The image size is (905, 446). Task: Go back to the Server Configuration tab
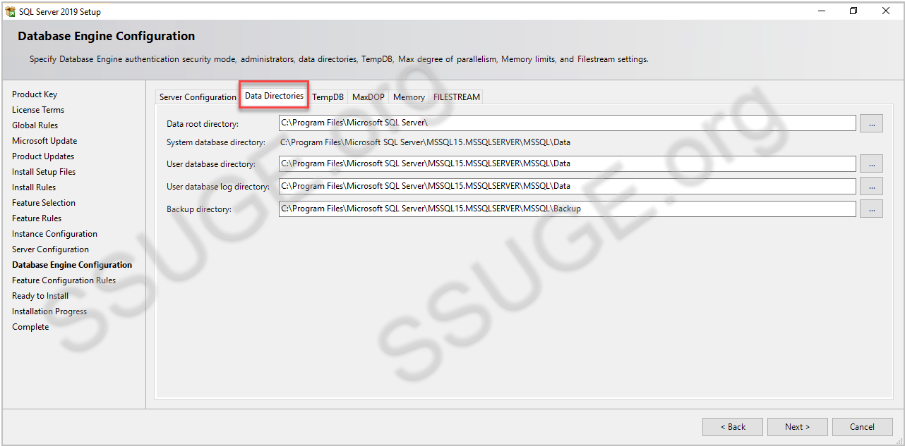point(197,97)
